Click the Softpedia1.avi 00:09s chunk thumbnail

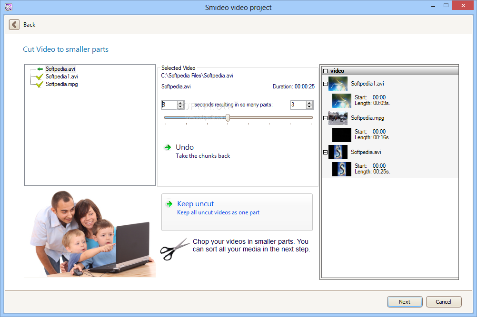(x=342, y=100)
